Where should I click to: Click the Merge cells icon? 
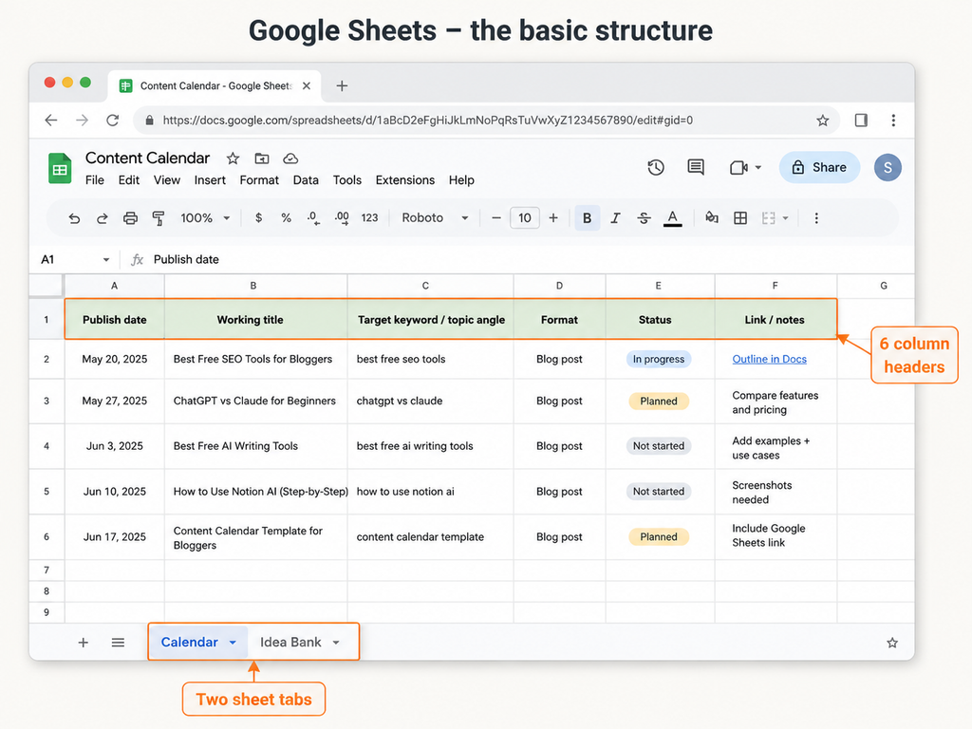tap(769, 218)
